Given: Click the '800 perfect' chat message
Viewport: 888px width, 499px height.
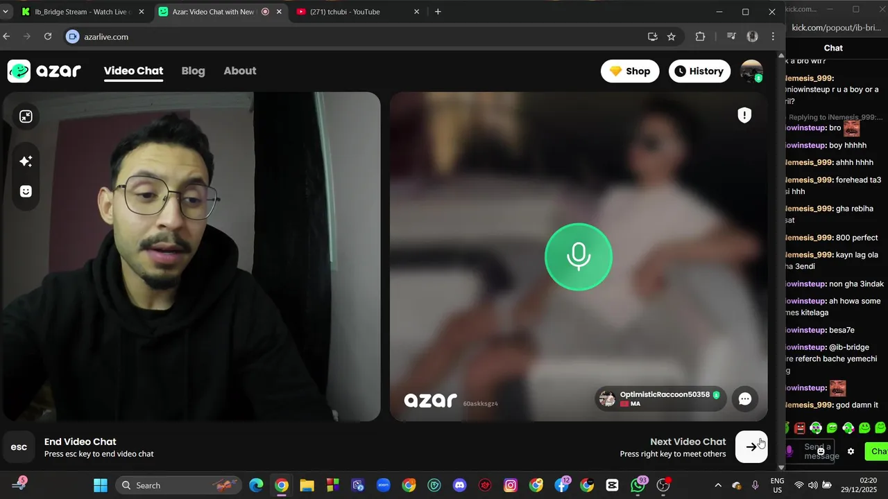Looking at the screenshot, I should [857, 237].
